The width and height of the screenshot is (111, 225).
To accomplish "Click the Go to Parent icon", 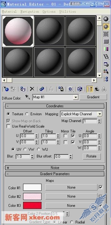I will coord(97,89).
